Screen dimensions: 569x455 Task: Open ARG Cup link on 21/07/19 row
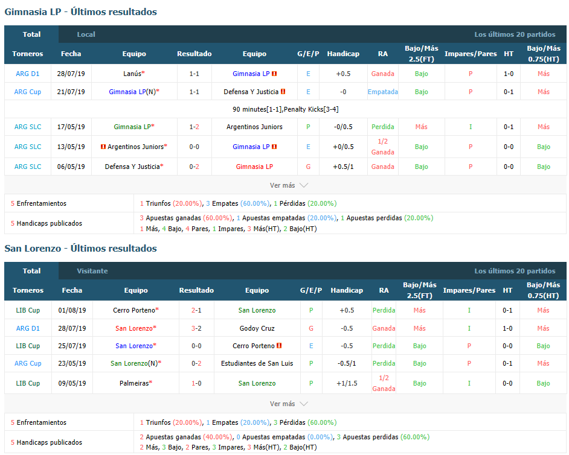28,92
